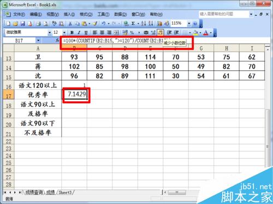
Task: Open the font name dropdown
Action: pyautogui.click(x=50, y=33)
